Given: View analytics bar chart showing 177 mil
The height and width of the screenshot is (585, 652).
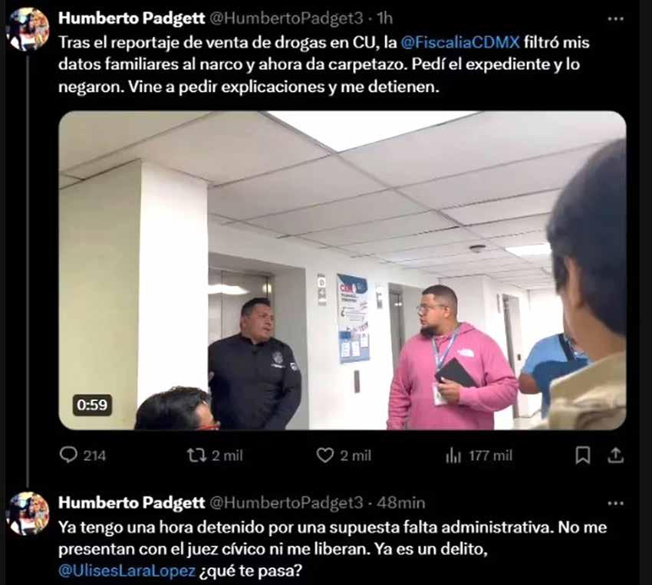Looking at the screenshot, I should 453,455.
